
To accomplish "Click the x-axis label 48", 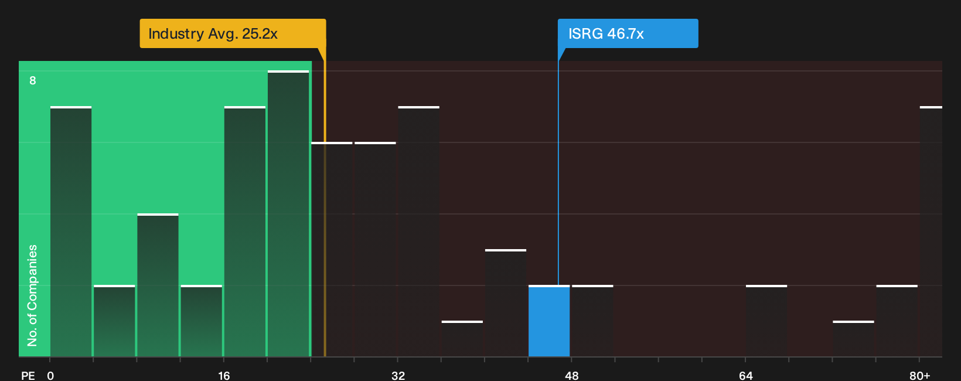I will (x=572, y=376).
